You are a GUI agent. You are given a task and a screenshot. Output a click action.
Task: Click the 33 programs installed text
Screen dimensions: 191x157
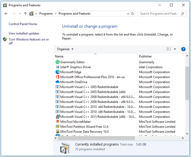(x=90, y=149)
